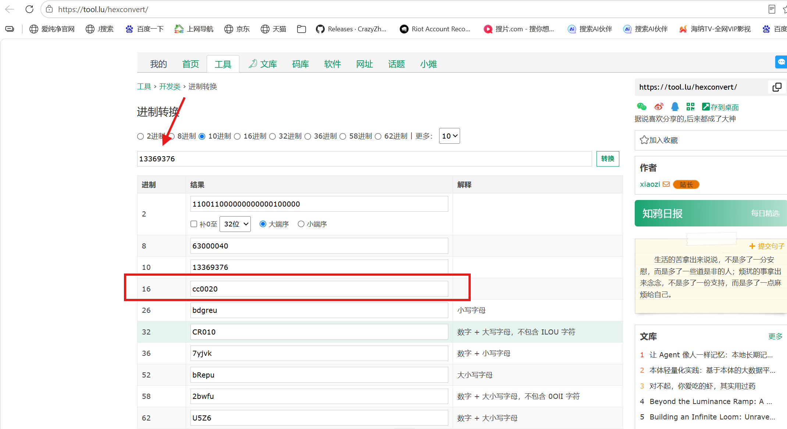787x429 pixels.
Task: Copy the page URL with the copy icon
Action: pos(777,87)
